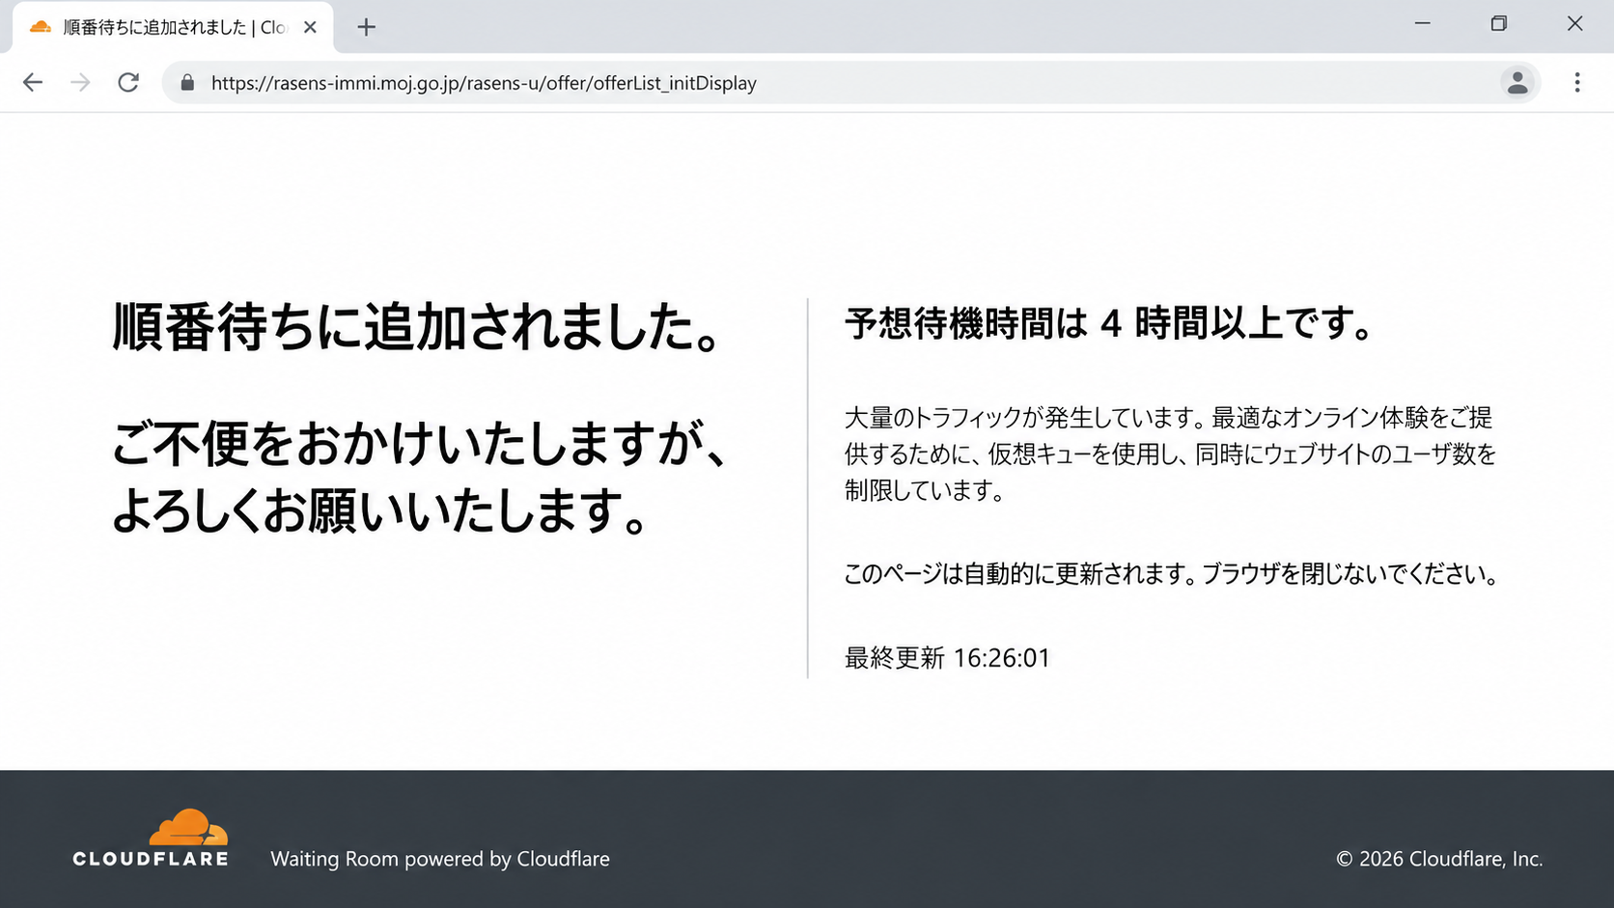1614x908 pixels.
Task: Open the Chrome profile avatar
Action: pos(1517,83)
